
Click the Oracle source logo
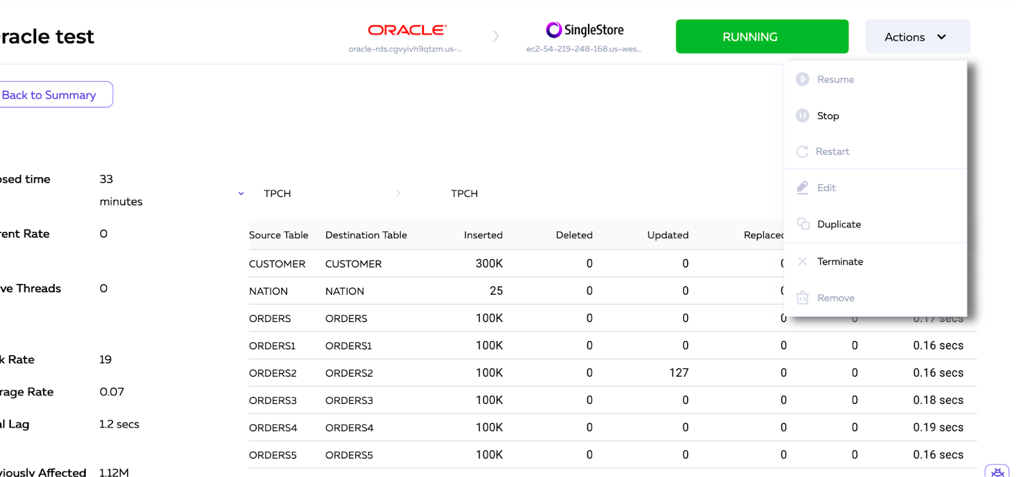pyautogui.click(x=407, y=30)
